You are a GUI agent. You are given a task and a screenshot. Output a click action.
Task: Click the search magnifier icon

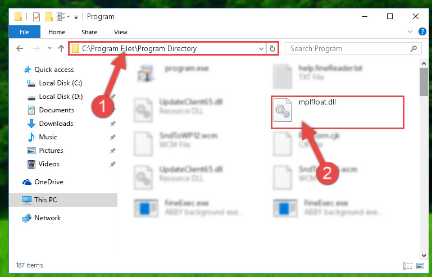click(x=413, y=49)
